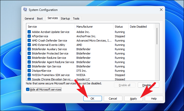The height and width of the screenshot is (111, 184).
Task: Open the Startup tab
Action: coord(65,18)
